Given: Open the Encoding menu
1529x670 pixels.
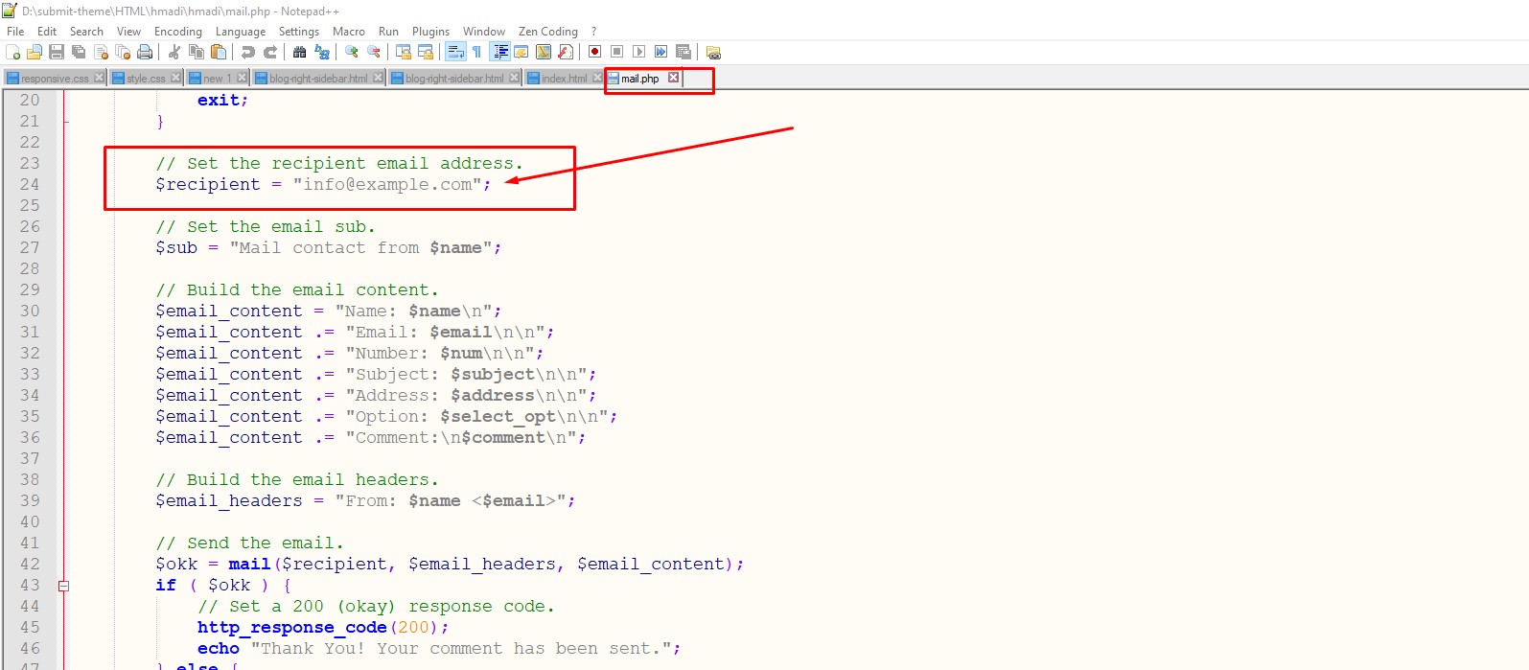Looking at the screenshot, I should point(178,32).
